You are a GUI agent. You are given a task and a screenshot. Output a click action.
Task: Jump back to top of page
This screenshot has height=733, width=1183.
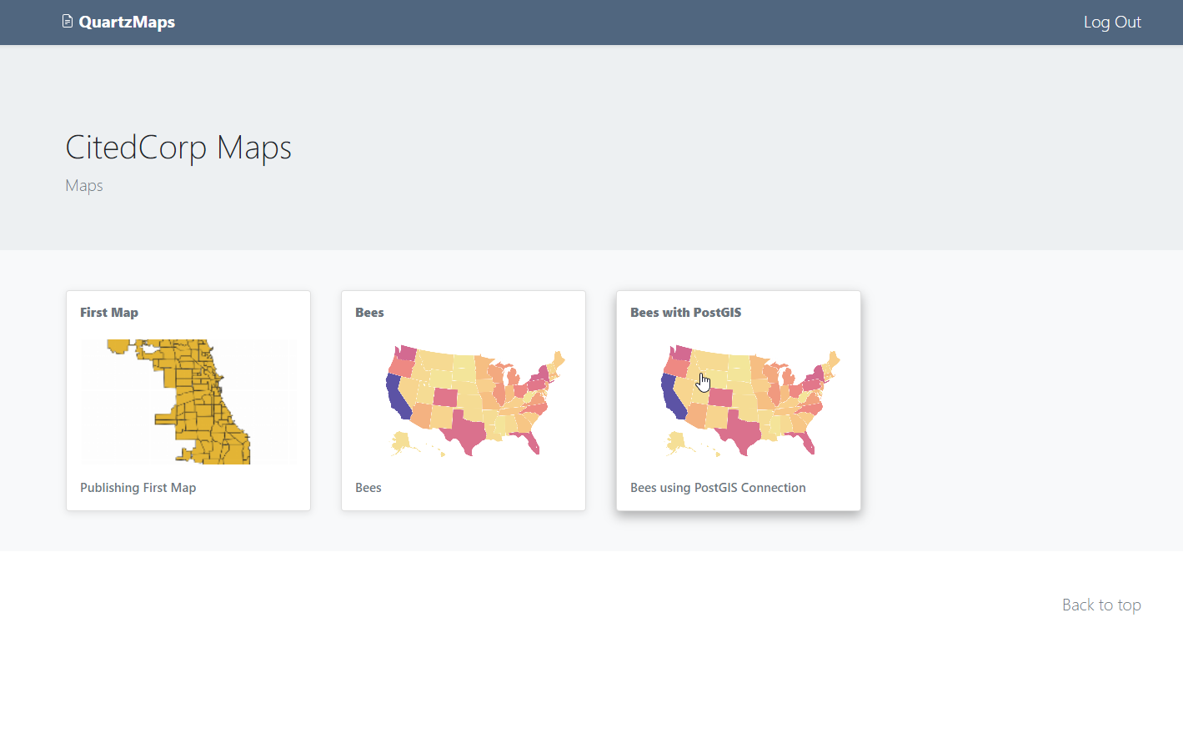click(1100, 605)
